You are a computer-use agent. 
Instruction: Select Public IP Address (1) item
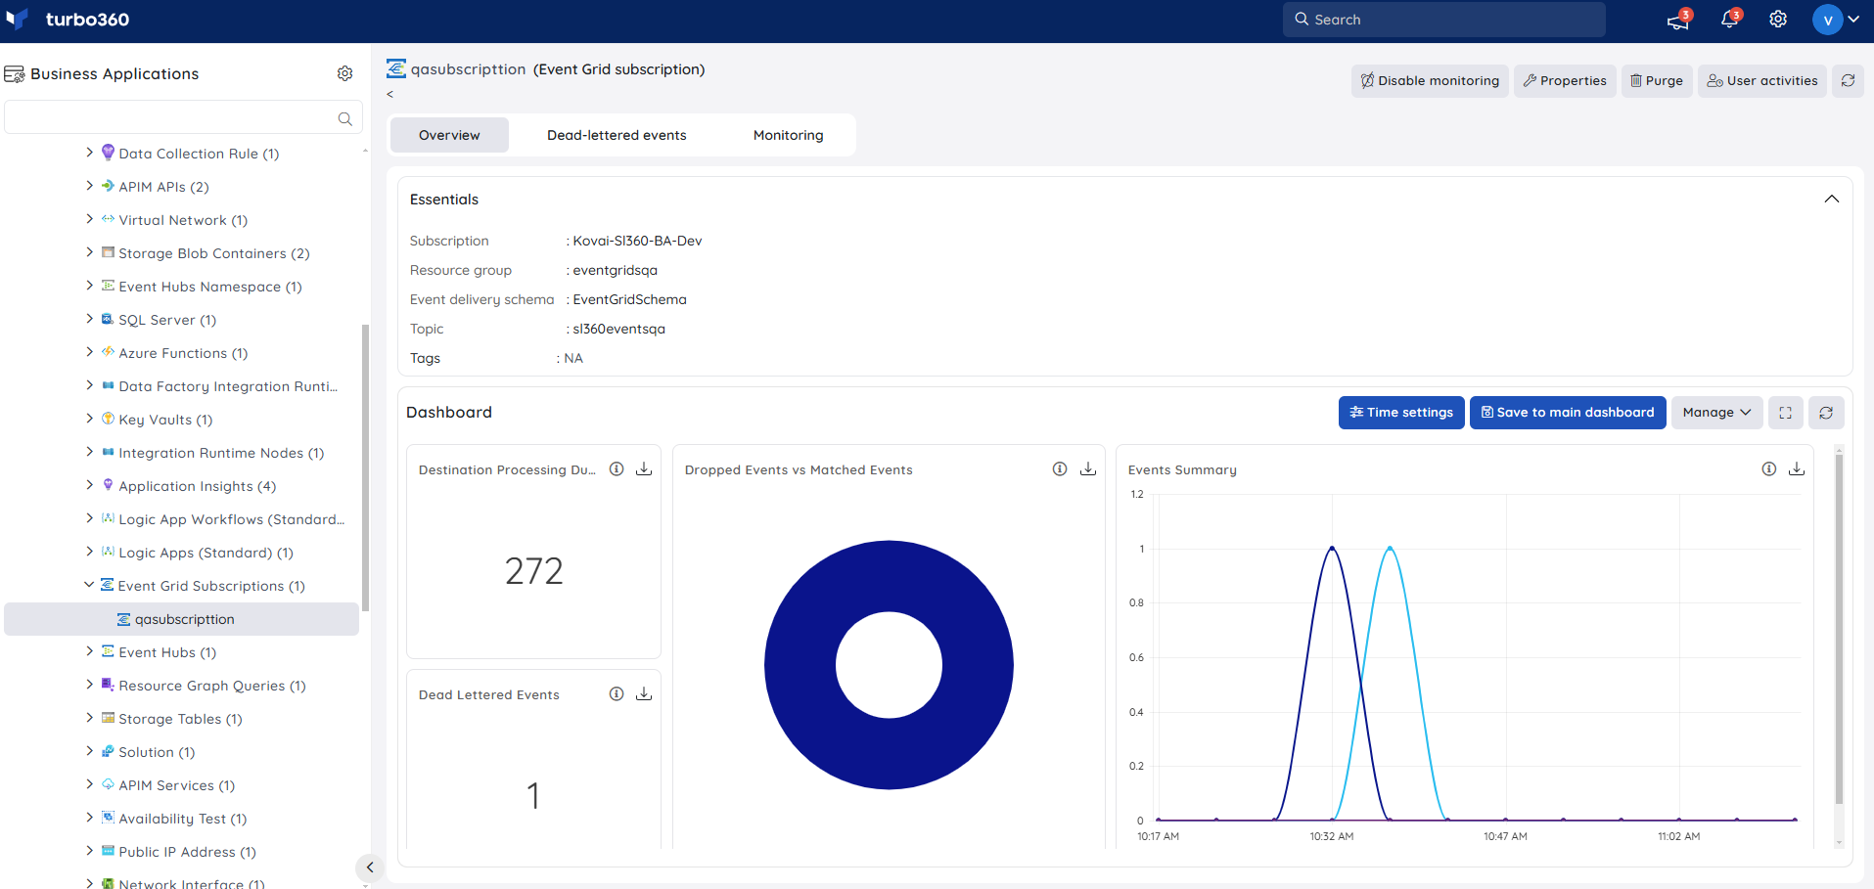[x=187, y=852]
